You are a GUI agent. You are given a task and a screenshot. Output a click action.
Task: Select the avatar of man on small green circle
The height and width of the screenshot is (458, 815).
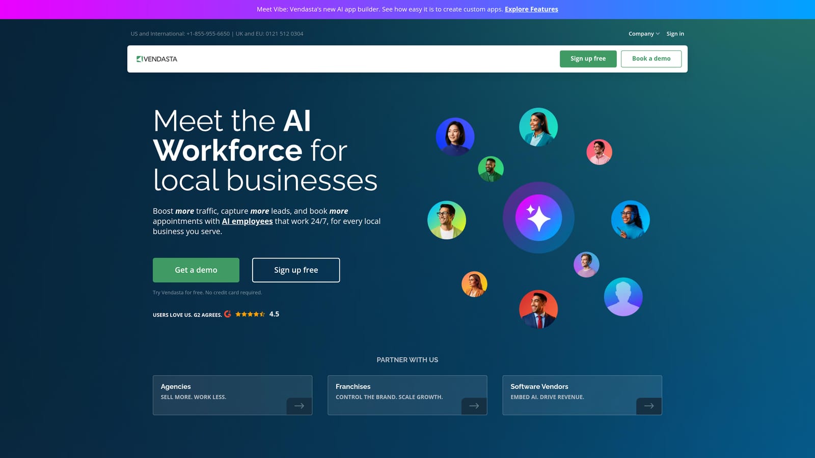[491, 169]
